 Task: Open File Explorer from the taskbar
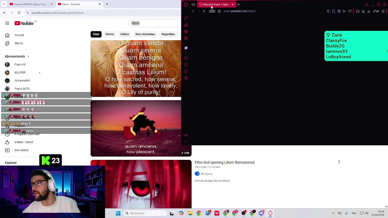pyautogui.click(x=190, y=213)
